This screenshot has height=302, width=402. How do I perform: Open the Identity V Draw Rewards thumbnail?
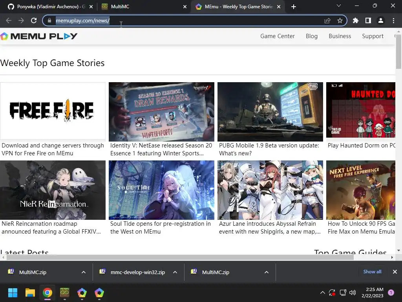click(x=161, y=112)
